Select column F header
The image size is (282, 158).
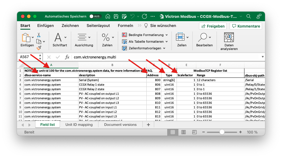(x=220, y=65)
